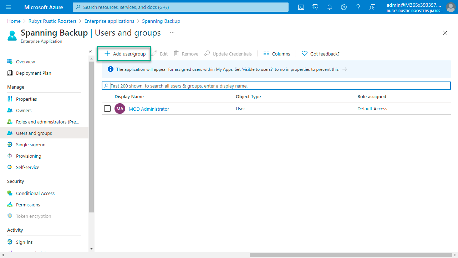This screenshot has width=458, height=258.
Task: Click the Microsoft Azure title
Action: tap(44, 7)
